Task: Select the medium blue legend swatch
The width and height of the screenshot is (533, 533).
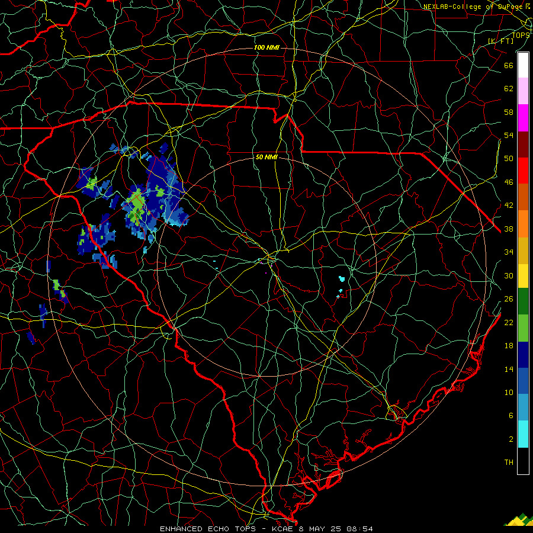Action: [523, 381]
